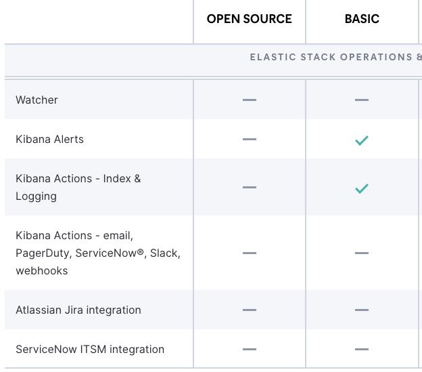
Task: Select the Open Source column header
Action: (x=250, y=19)
